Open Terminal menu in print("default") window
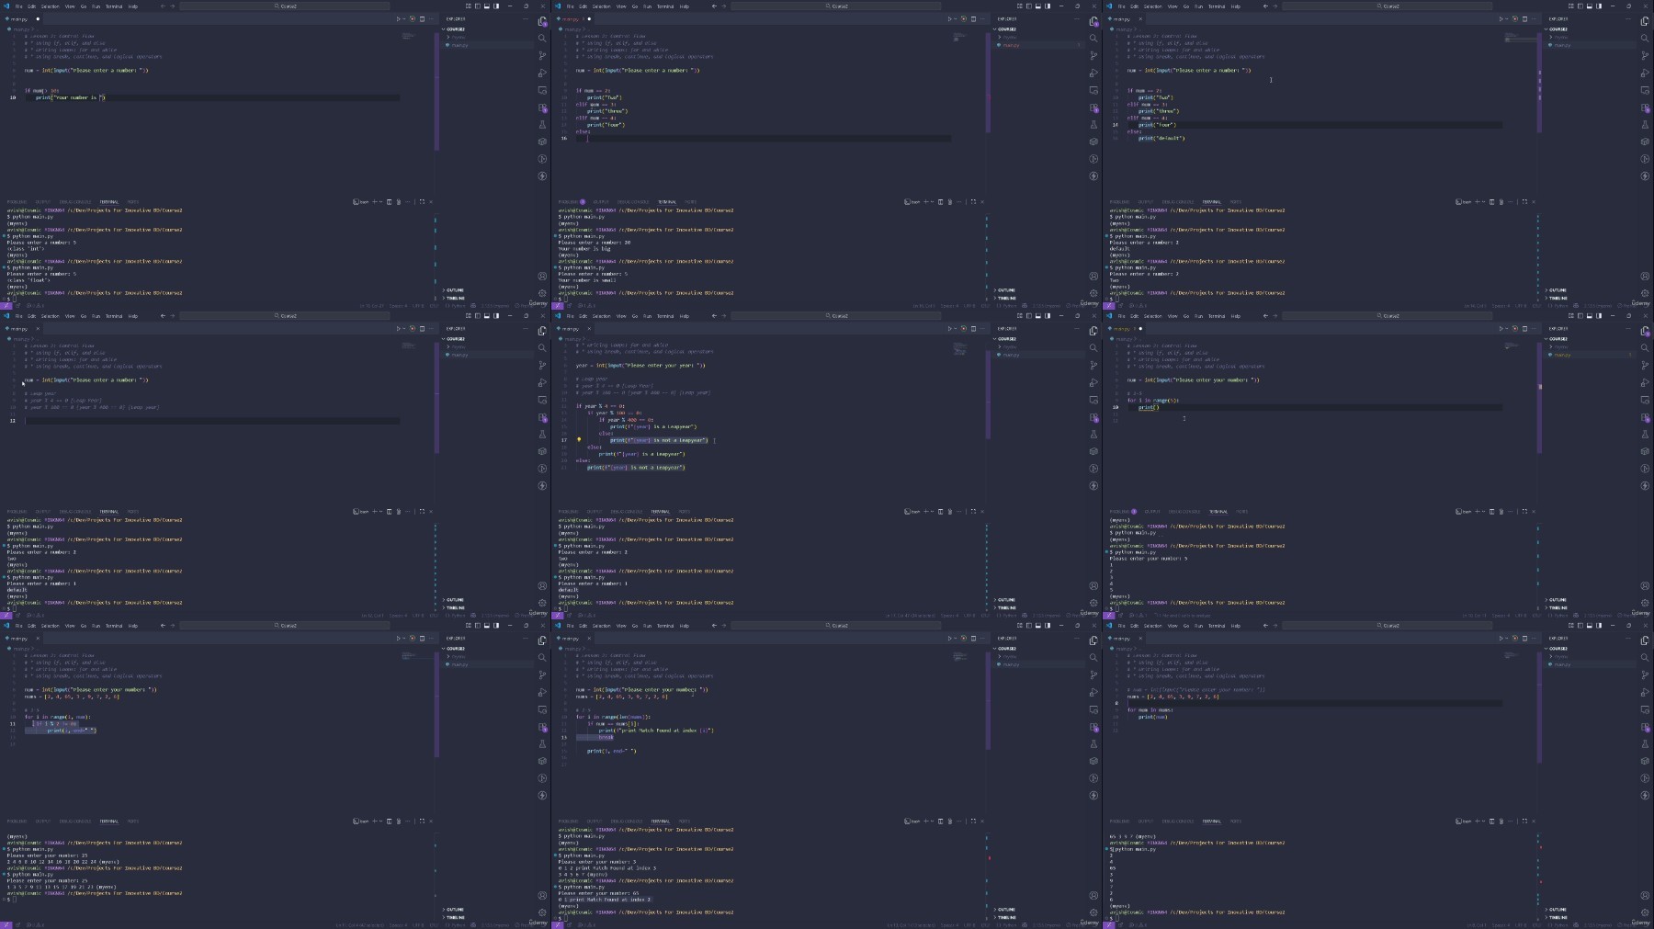 (1216, 6)
